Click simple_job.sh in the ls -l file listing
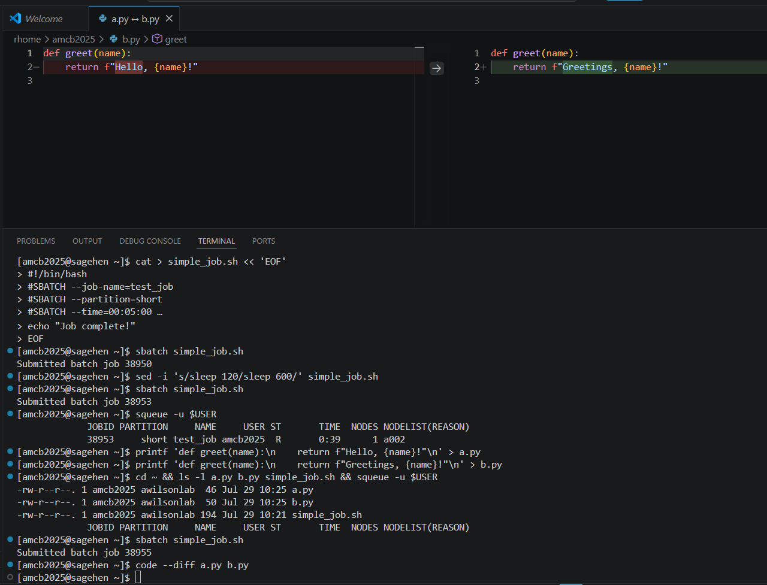 point(327,515)
